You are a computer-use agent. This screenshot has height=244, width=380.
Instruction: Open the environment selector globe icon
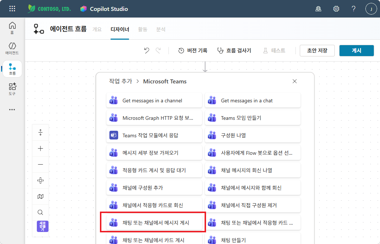click(318, 9)
